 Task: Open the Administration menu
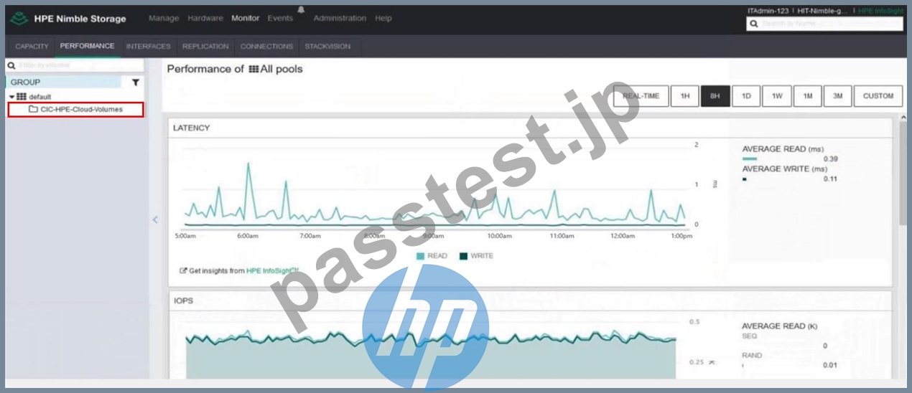click(x=340, y=19)
